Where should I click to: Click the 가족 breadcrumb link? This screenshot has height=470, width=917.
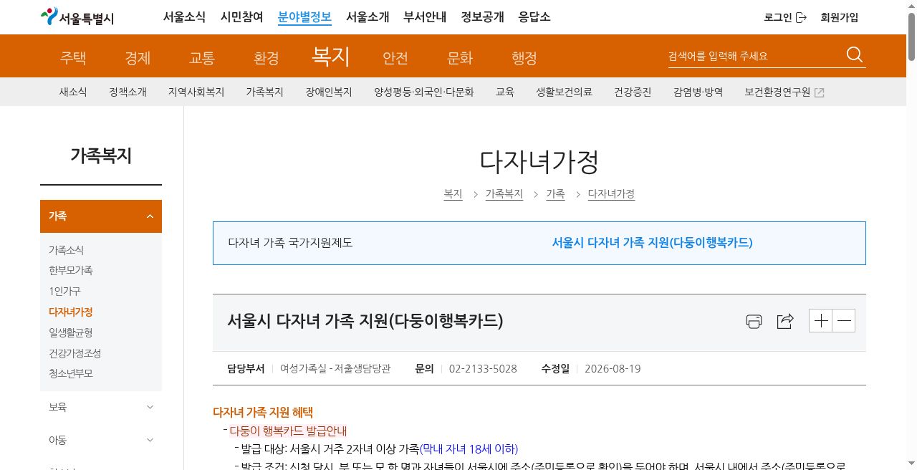tap(555, 194)
